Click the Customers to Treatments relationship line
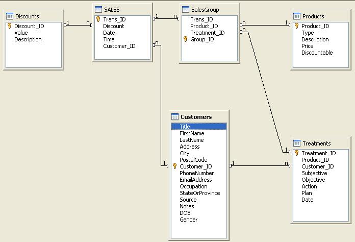This screenshot has height=242, width=355. pos(260,165)
